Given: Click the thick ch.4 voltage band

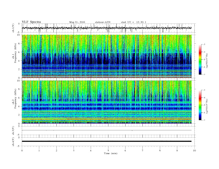Looking at the screenshot, I should tap(107, 141).
